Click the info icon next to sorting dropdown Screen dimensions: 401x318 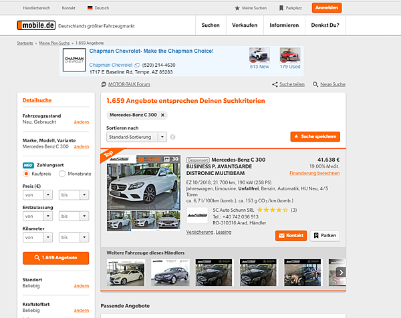[173, 137]
